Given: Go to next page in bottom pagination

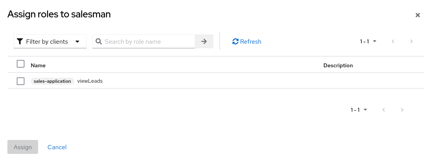Looking at the screenshot, I should coord(402,110).
